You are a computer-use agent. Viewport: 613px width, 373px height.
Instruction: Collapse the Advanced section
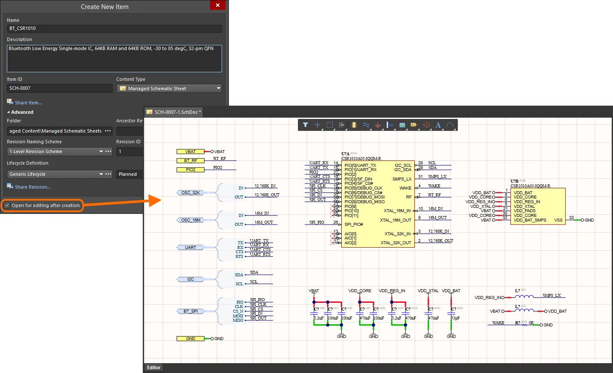(x=9, y=112)
